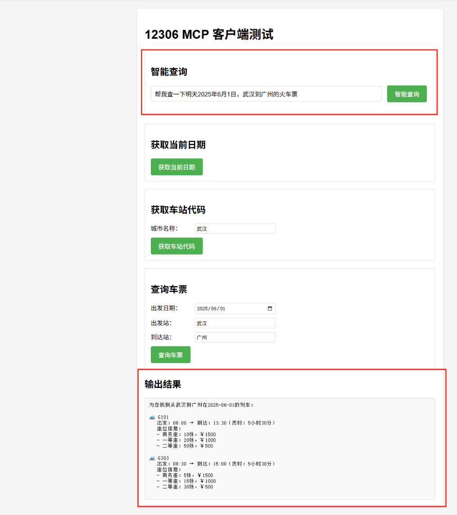Viewport: 457px width, 515px height.
Task: Click the G101 departure line 出发: 08:00
Action: coord(216,423)
